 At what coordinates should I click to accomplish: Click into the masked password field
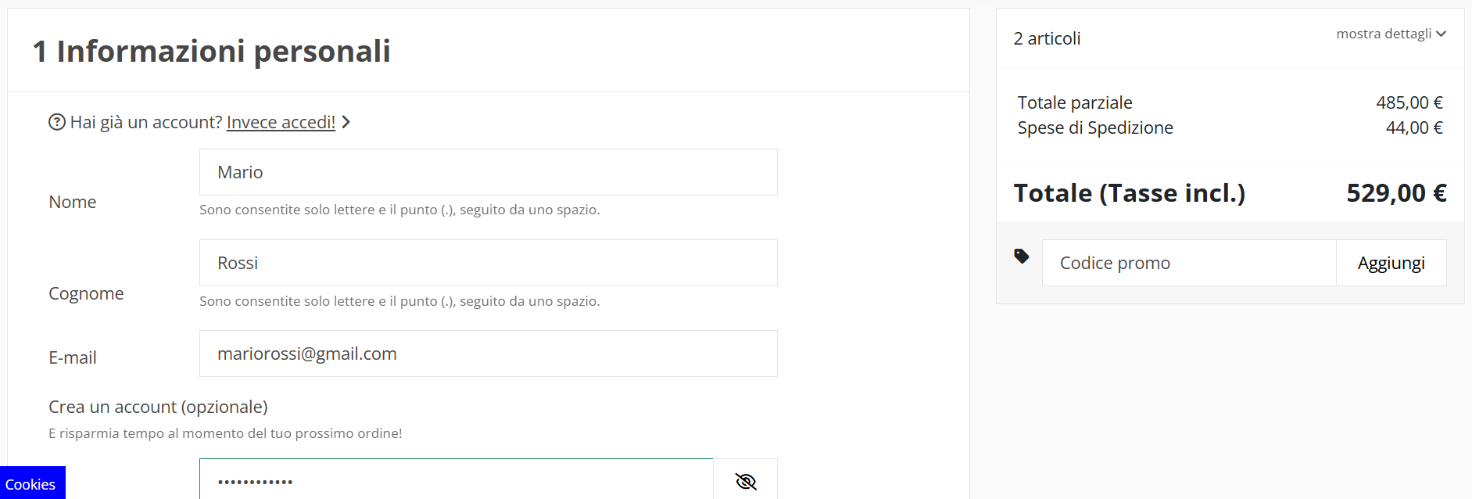[457, 479]
